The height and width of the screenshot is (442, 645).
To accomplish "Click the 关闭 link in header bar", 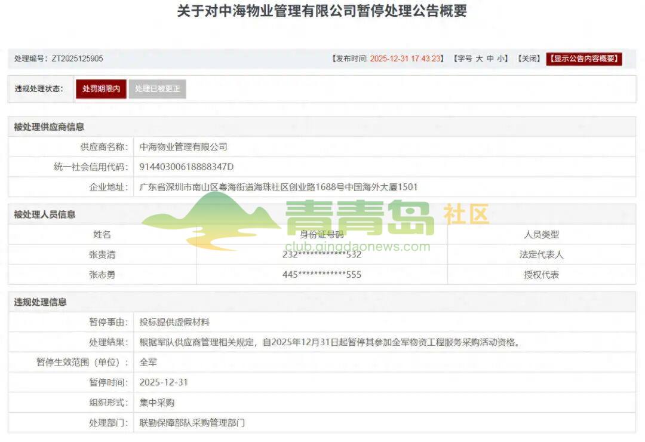I will (x=529, y=59).
